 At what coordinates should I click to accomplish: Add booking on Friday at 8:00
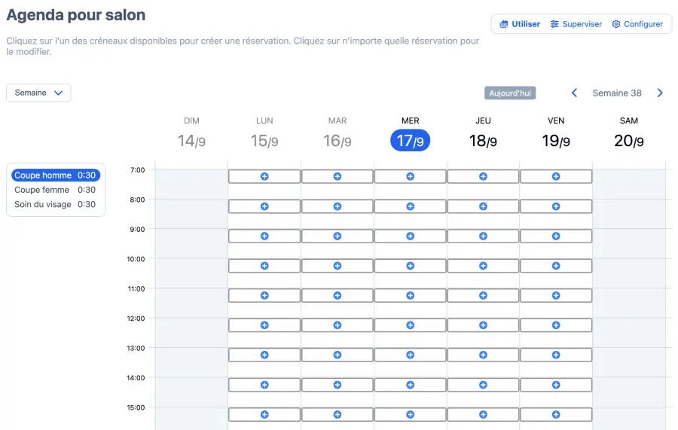tap(556, 206)
